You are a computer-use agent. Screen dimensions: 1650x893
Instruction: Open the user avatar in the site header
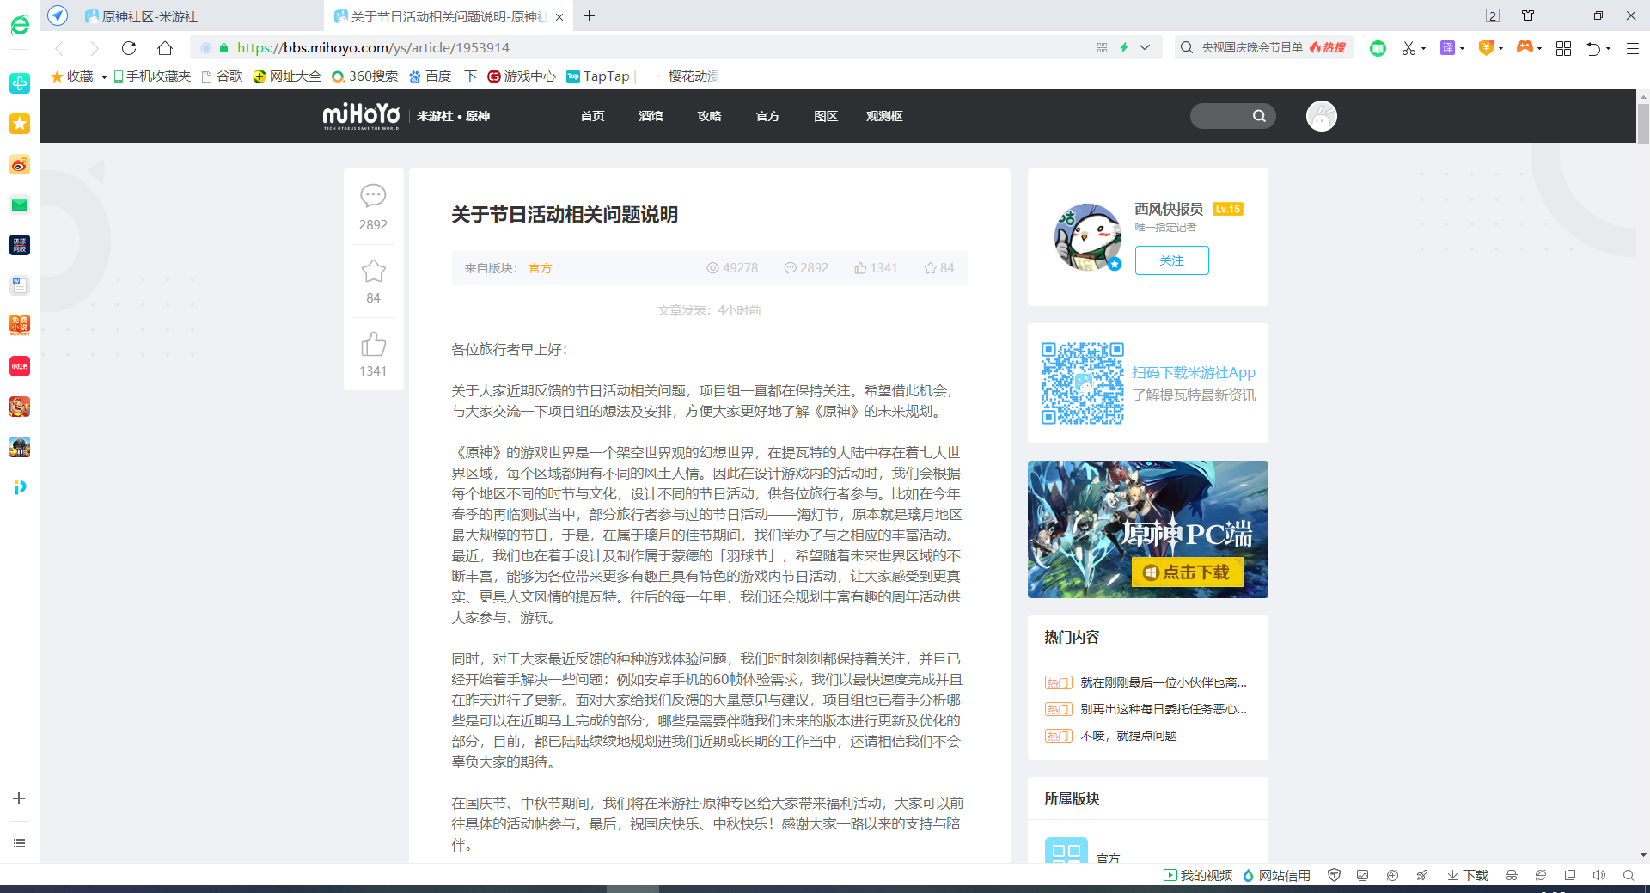(x=1321, y=116)
